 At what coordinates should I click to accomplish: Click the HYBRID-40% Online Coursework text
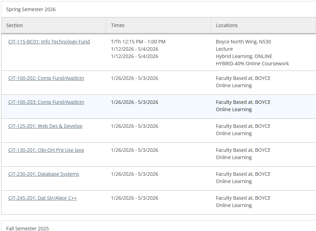[x=252, y=64]
